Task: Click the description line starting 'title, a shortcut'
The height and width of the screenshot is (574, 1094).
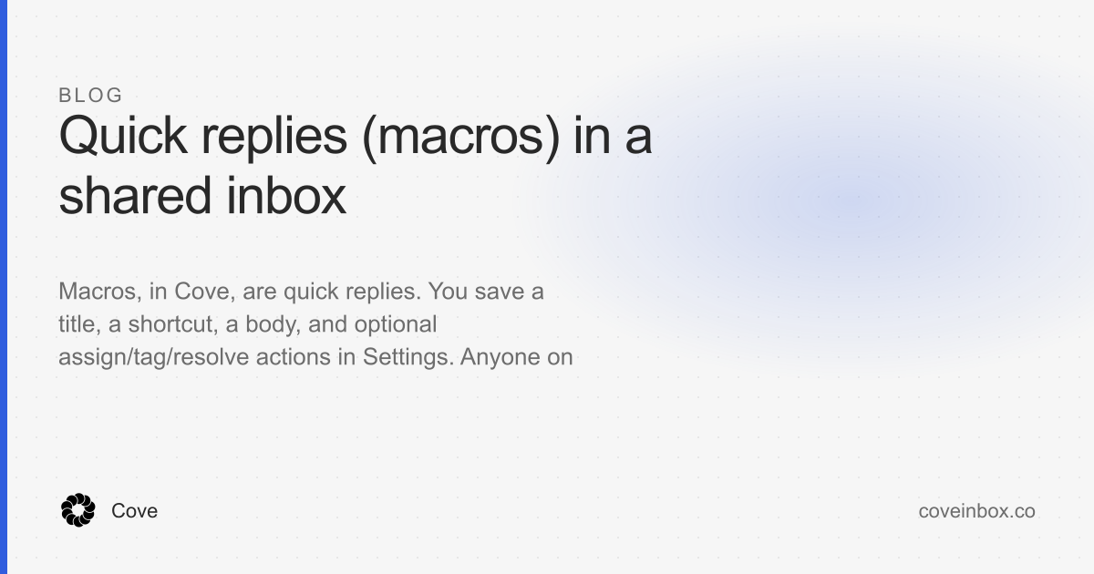Action: pyautogui.click(x=248, y=324)
